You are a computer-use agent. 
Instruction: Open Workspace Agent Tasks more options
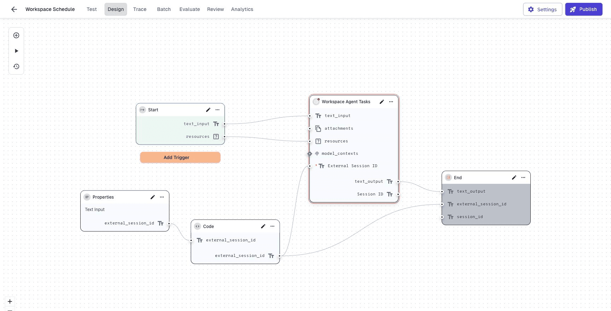click(391, 102)
